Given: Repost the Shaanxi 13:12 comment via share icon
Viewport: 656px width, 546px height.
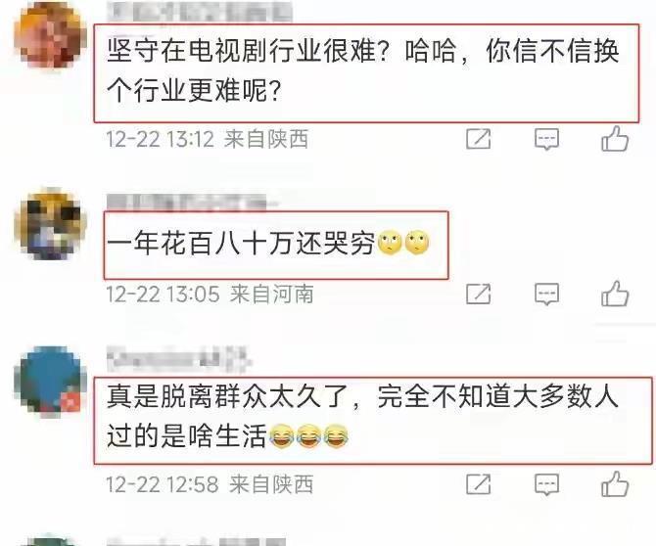Looking at the screenshot, I should [x=479, y=139].
